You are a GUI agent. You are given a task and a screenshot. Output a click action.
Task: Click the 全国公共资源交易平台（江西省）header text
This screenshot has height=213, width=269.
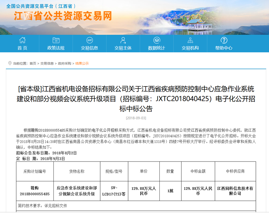[41, 6]
